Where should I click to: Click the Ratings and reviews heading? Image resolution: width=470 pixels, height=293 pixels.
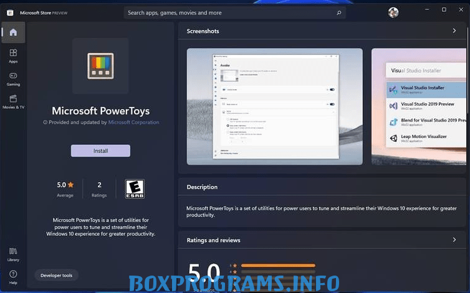(x=213, y=240)
